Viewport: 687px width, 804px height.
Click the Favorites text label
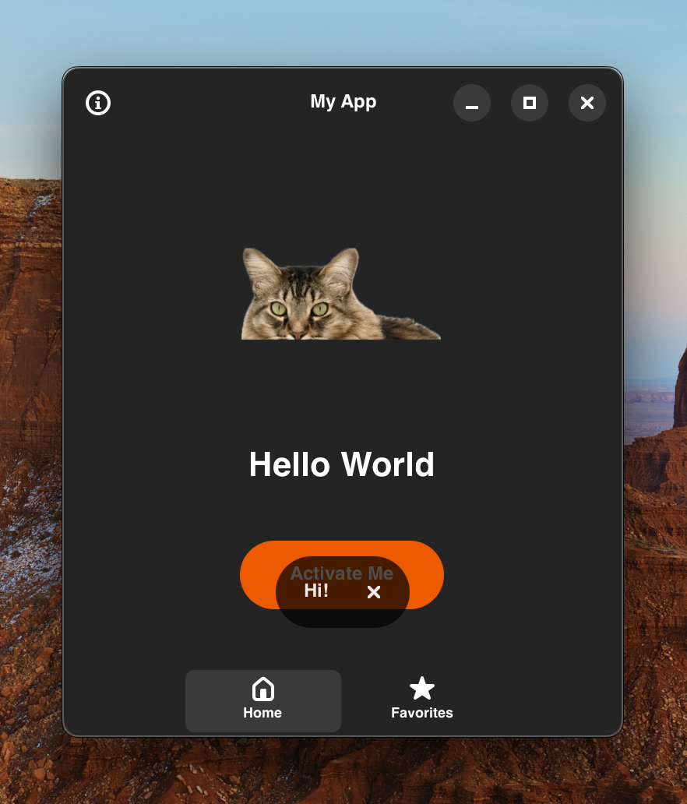(x=421, y=713)
